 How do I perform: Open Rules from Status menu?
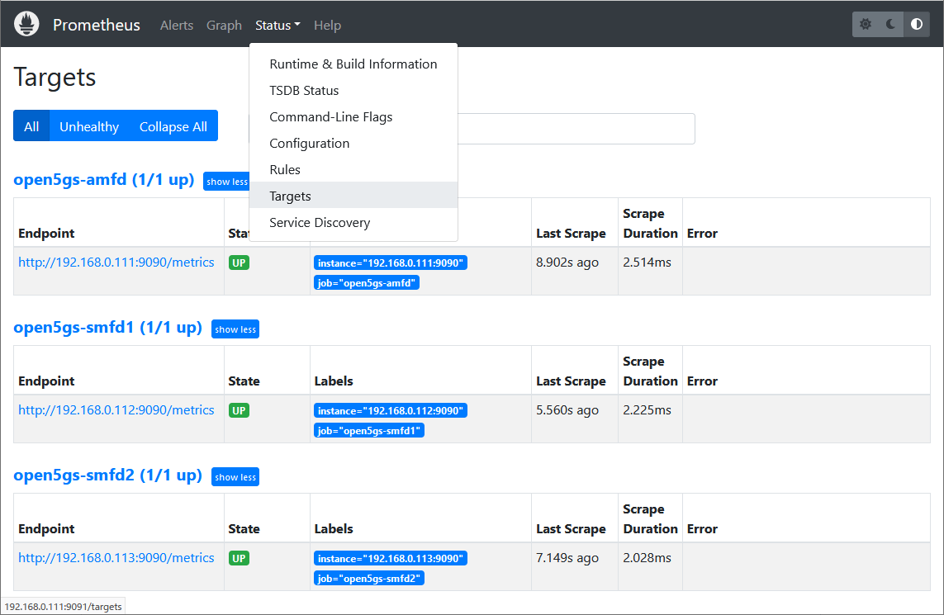(353, 170)
